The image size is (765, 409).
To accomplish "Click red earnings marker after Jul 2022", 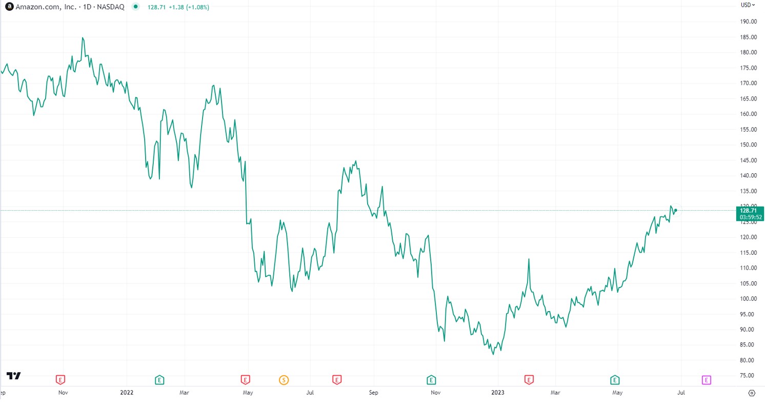I will (x=336, y=380).
